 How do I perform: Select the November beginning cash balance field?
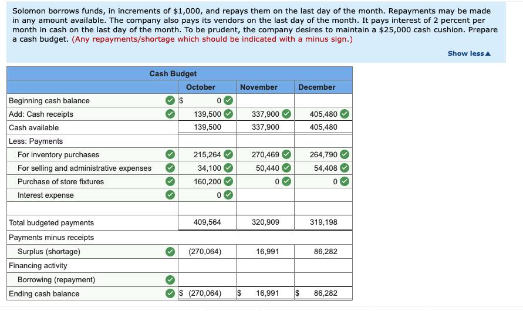pos(265,100)
